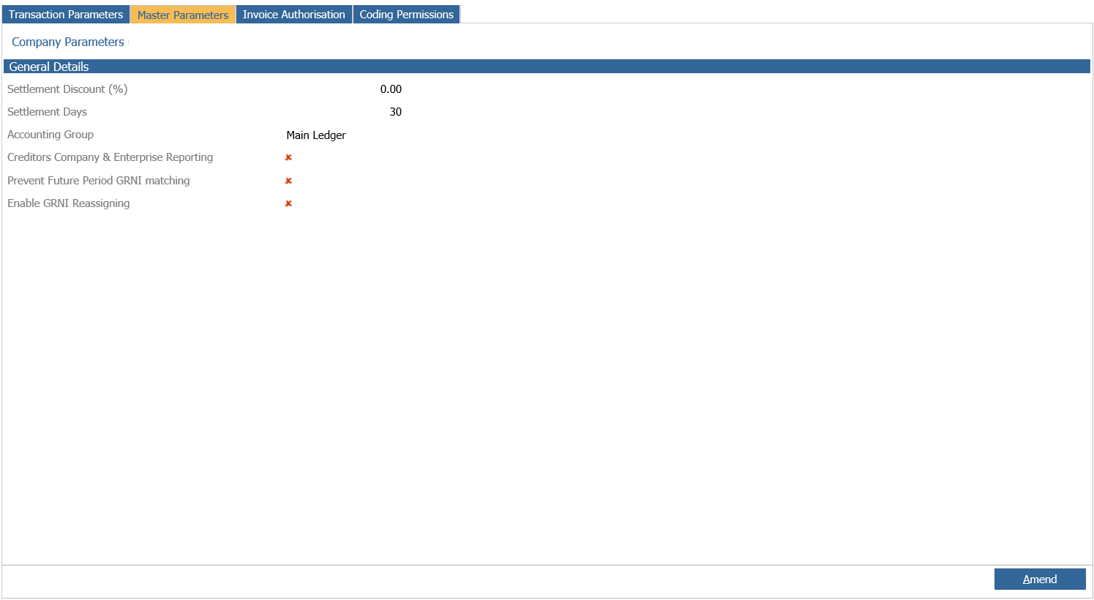Select the Settlement Days value 30
The width and height of the screenshot is (1094, 600).
click(x=395, y=112)
